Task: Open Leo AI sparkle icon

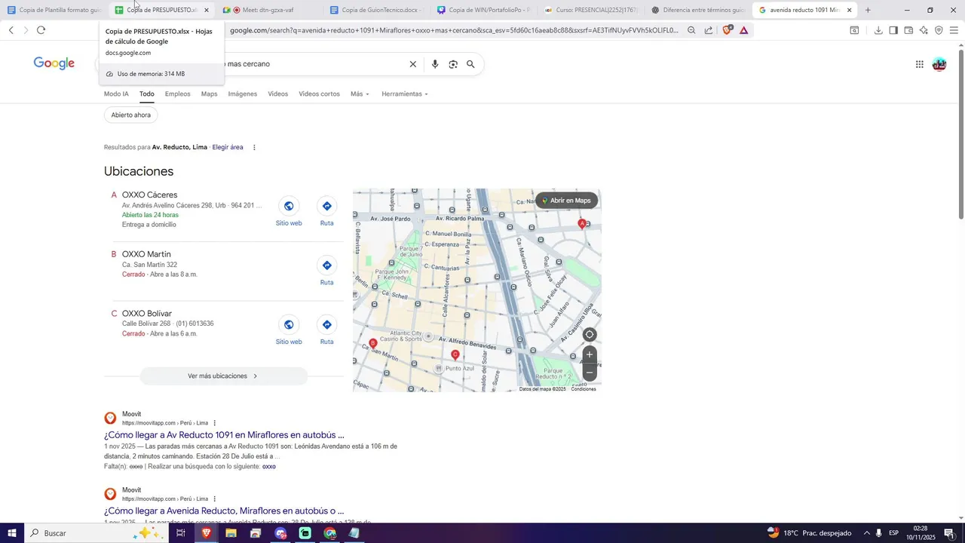Action: [x=924, y=30]
